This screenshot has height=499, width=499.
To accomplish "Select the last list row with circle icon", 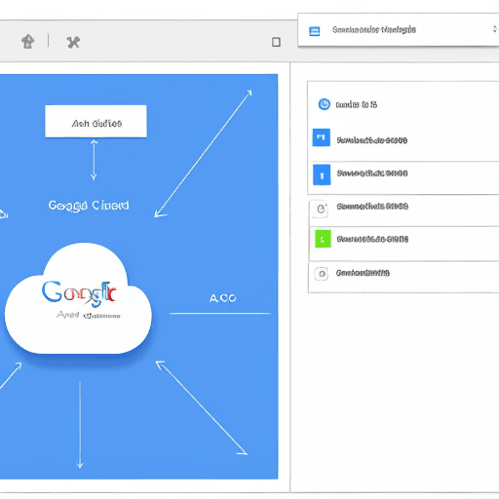I will pyautogui.click(x=403, y=277).
